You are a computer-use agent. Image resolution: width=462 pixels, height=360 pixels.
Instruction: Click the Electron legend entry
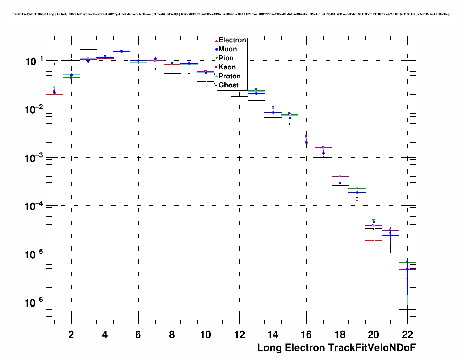pyautogui.click(x=231, y=40)
